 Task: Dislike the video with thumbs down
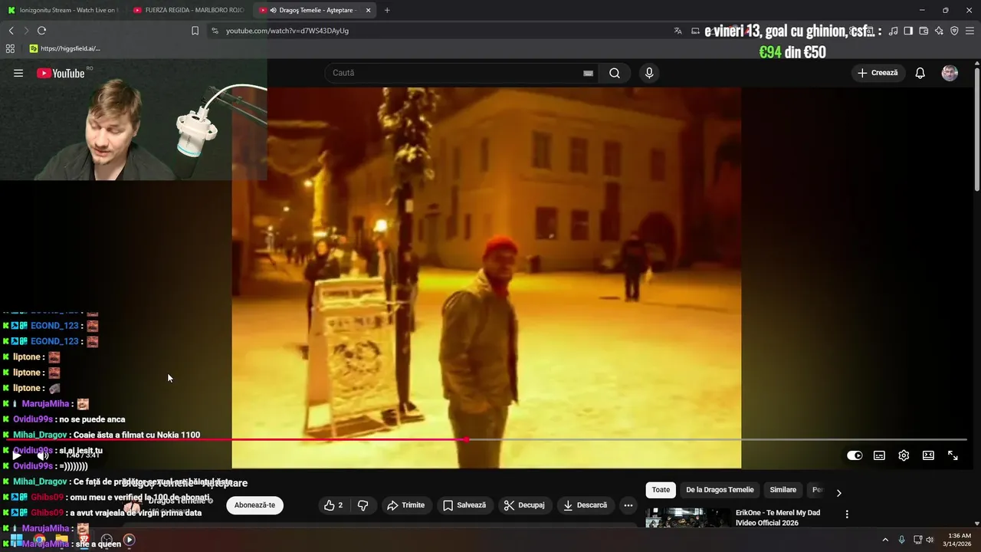tap(363, 505)
